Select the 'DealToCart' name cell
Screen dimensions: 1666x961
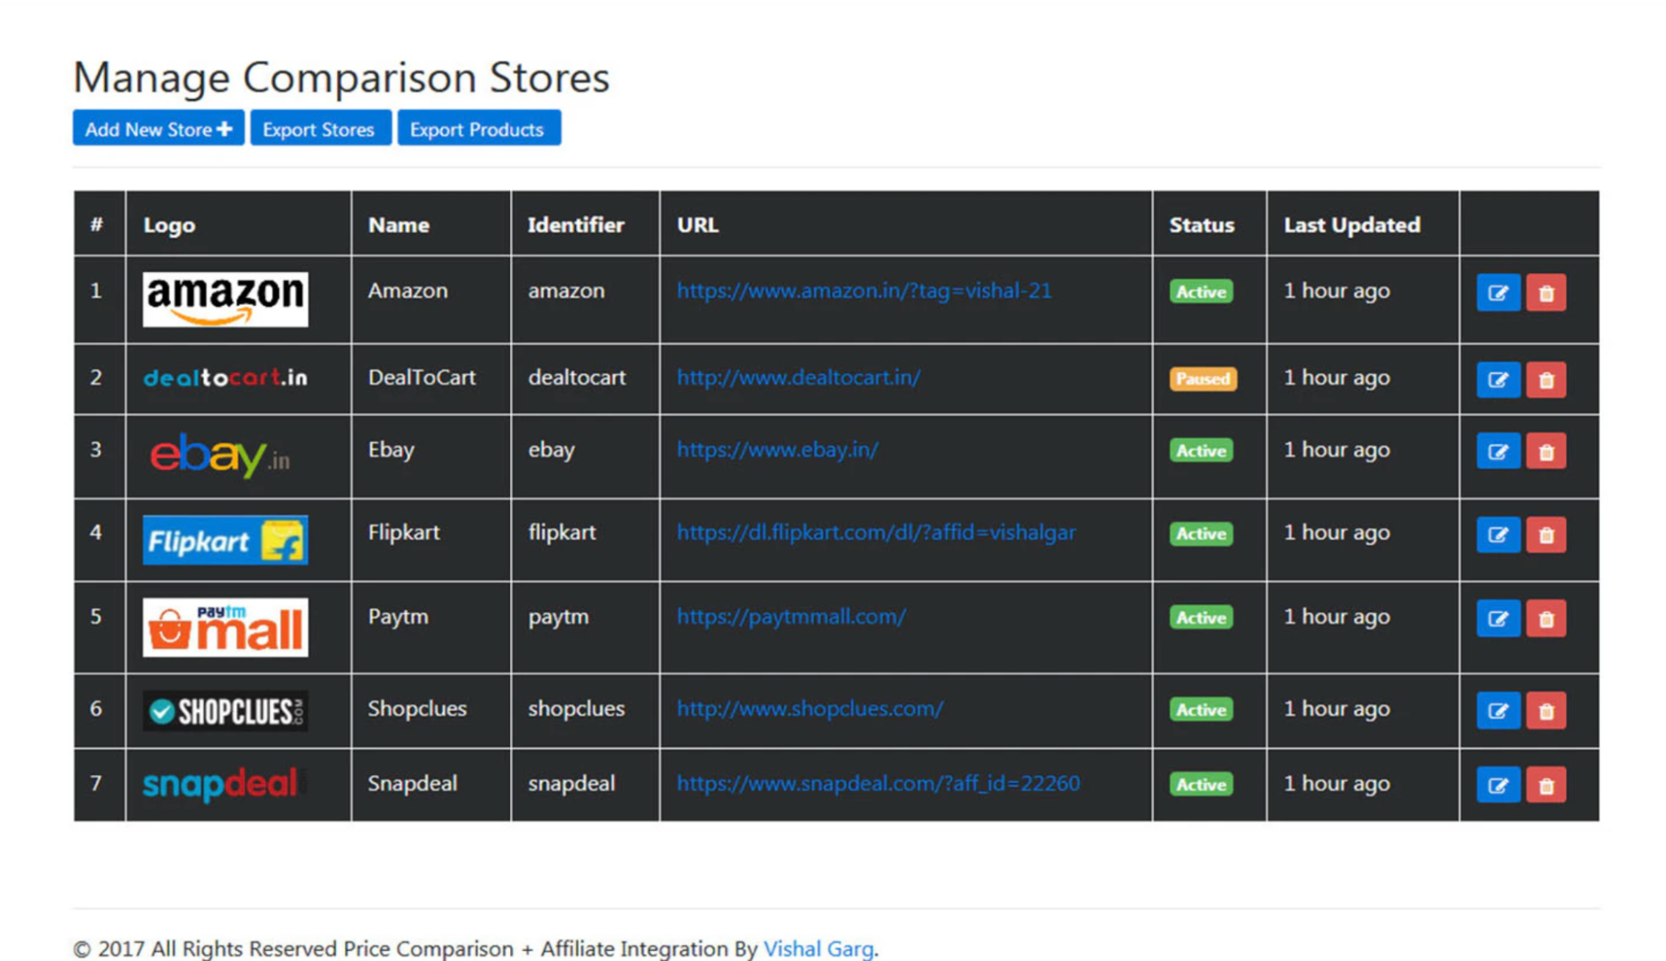click(422, 377)
